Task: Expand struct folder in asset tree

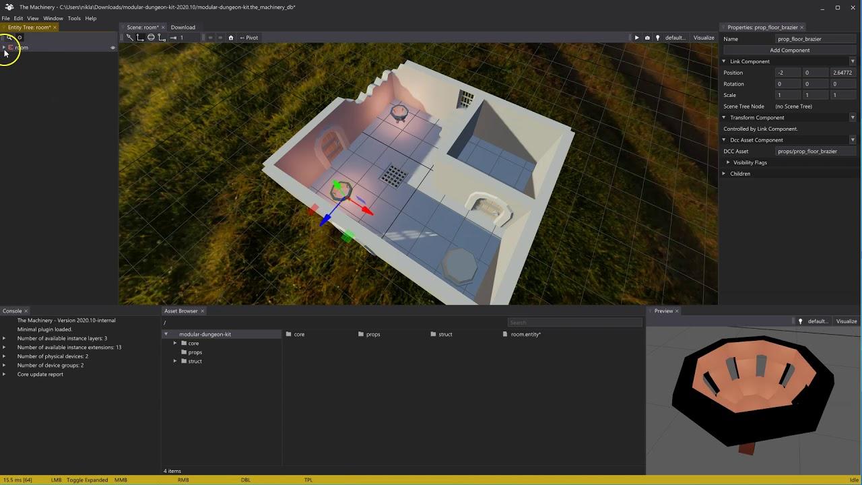Action: (175, 361)
